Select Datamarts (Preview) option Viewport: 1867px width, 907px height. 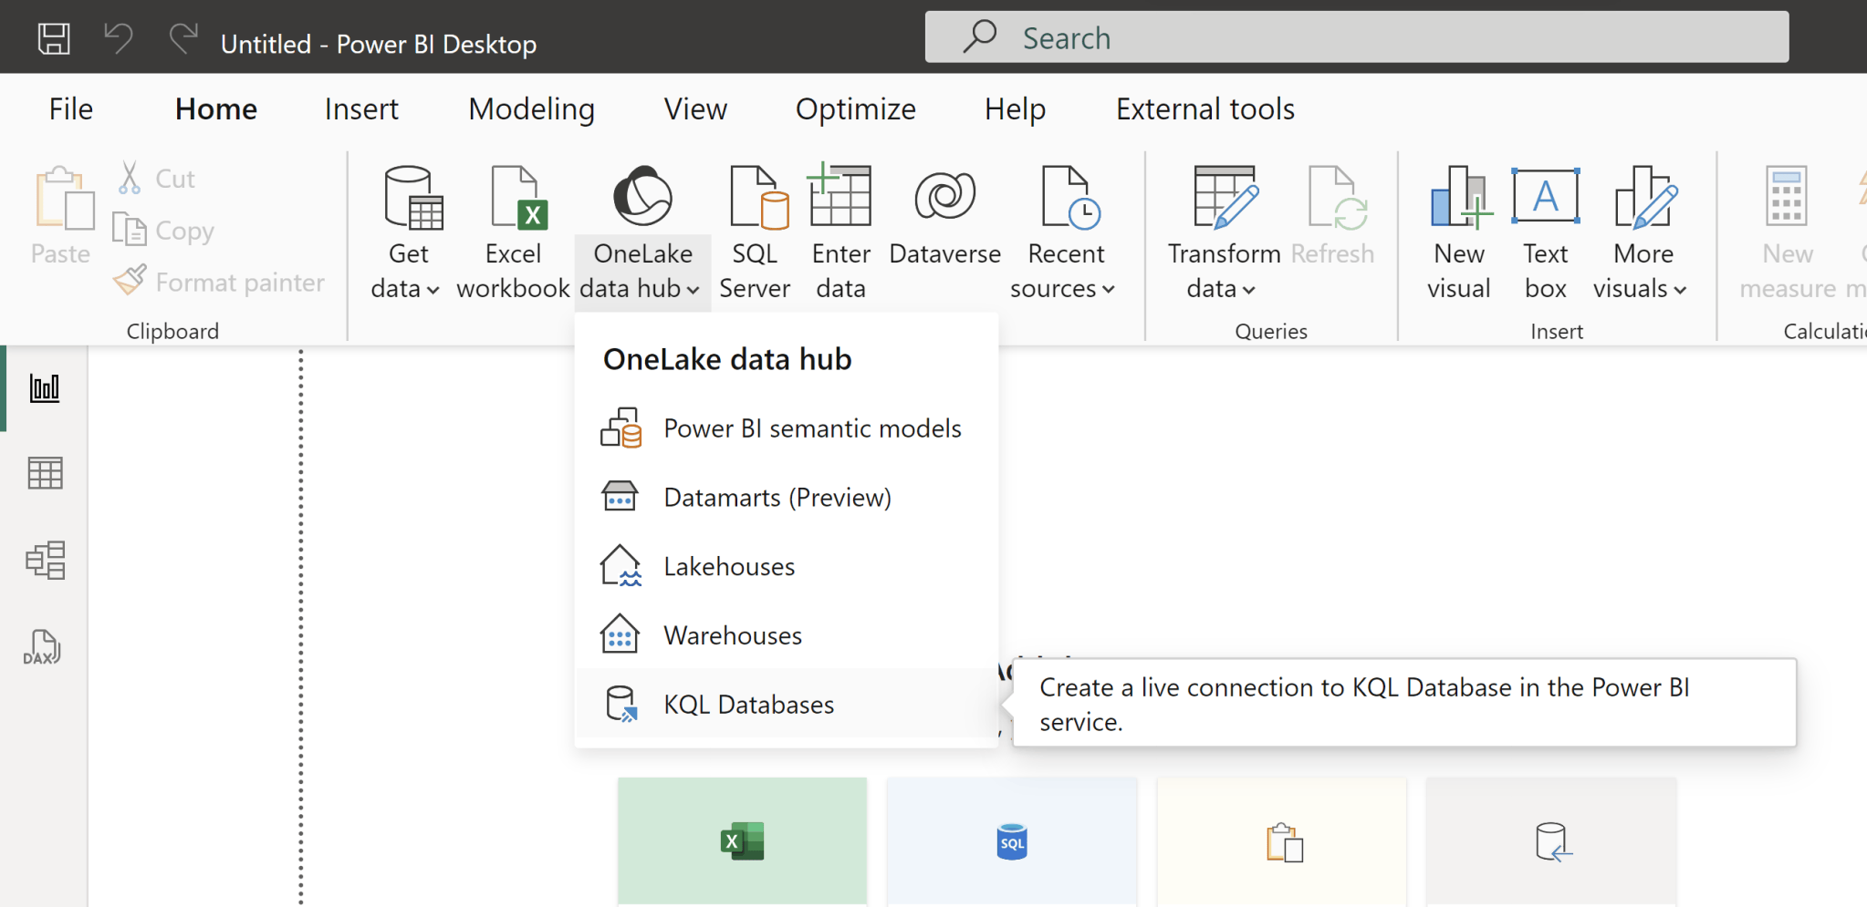point(787,498)
